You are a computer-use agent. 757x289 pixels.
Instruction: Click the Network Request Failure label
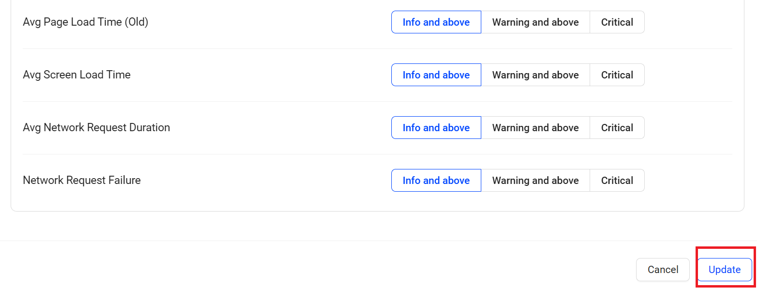82,181
